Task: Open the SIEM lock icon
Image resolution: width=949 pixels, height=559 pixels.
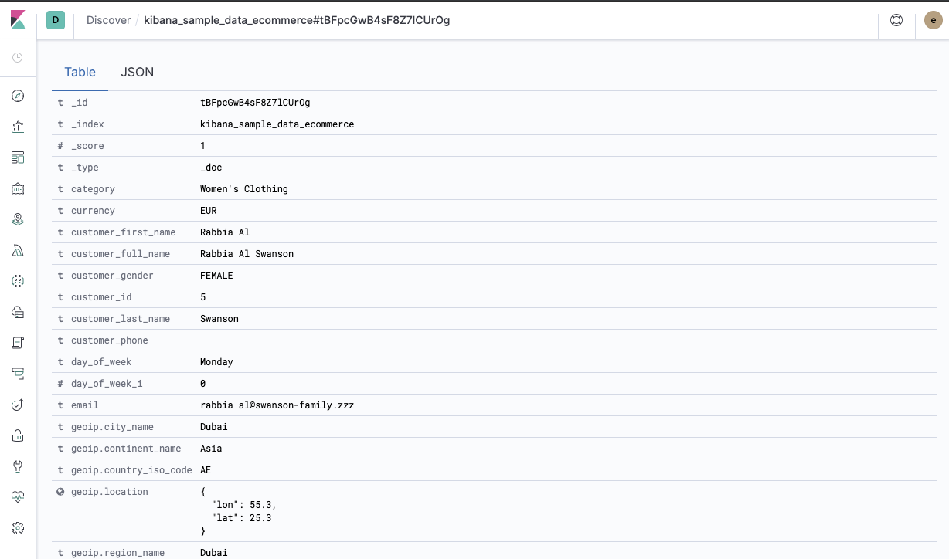Action: (x=18, y=435)
